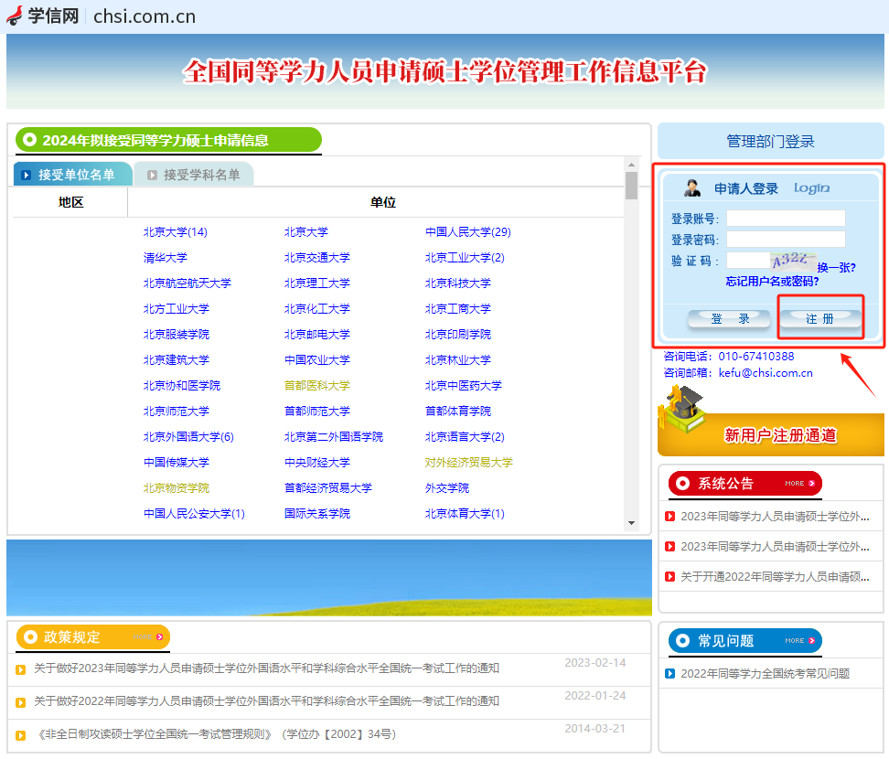Switch to 接受学科名单 tab
Image resolution: width=889 pixels, height=759 pixels.
click(193, 175)
